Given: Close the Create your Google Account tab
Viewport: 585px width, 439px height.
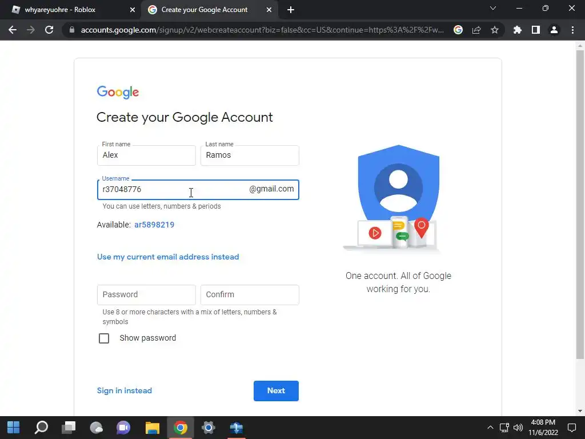Looking at the screenshot, I should tap(269, 10).
